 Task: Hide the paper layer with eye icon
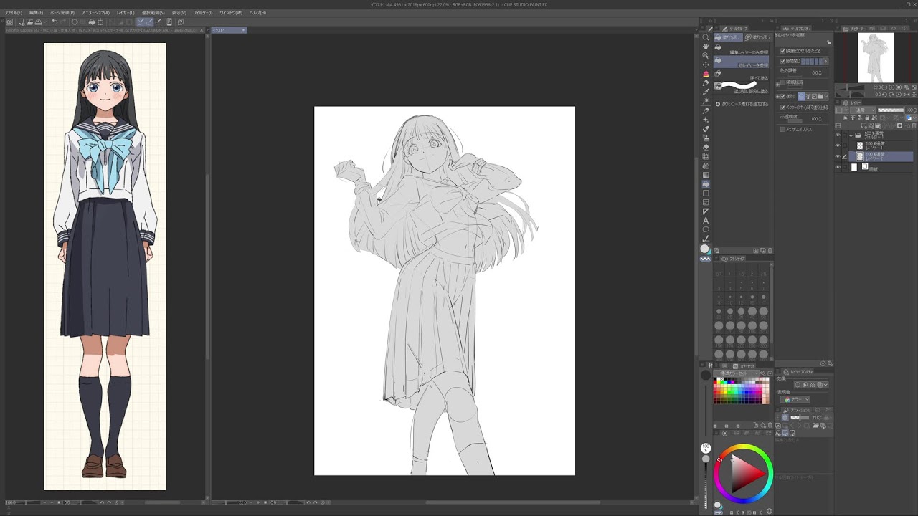coord(838,167)
